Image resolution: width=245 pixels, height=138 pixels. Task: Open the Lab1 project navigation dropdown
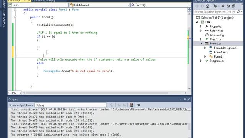pos(67,5)
